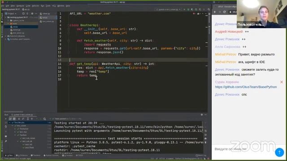The image size is (287, 161).
Task: Expand all test results
Action: point(28,119)
